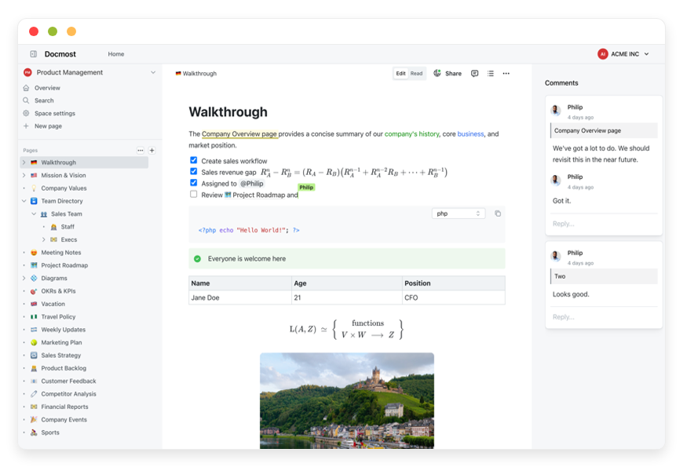683x467 pixels.
Task: Click the Diagrams page icon
Action: tap(34, 278)
